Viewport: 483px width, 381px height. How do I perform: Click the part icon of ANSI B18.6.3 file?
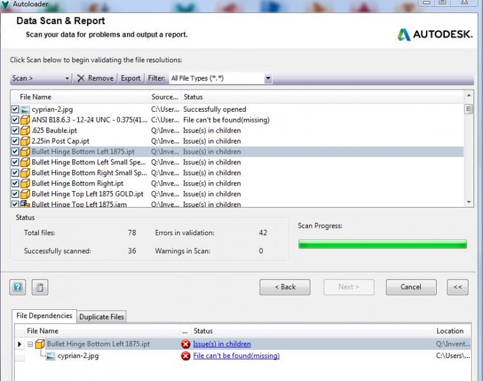coord(25,120)
